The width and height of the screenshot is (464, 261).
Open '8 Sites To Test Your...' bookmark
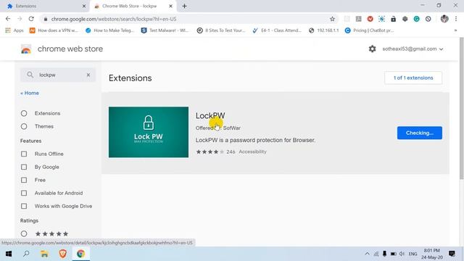click(220, 30)
